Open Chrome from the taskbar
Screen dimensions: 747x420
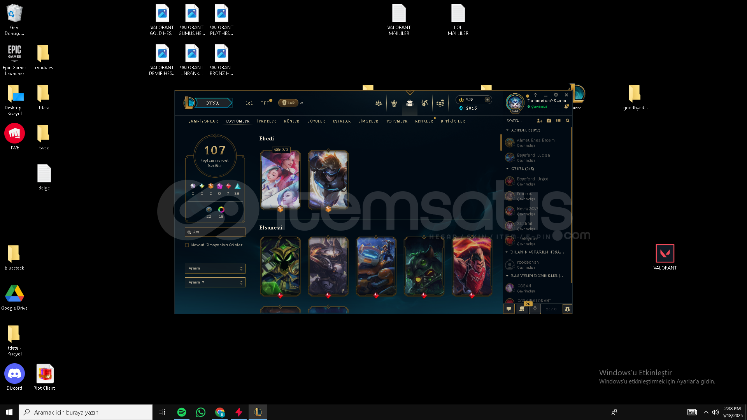coord(220,412)
